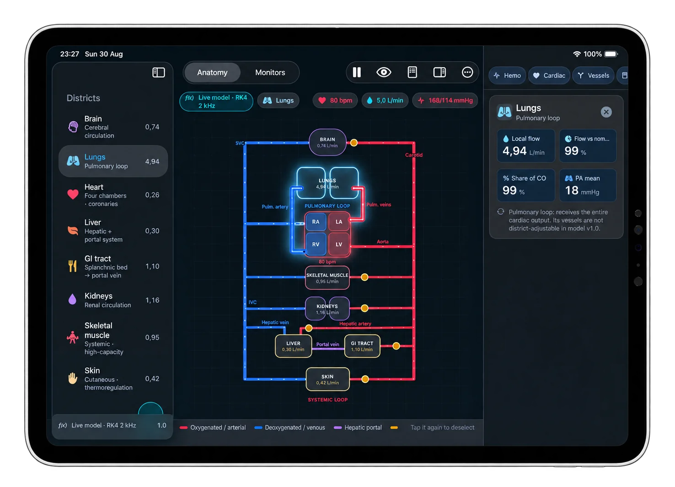Toggle the Districts sidebar panel icon
The image size is (675, 487).
pyautogui.click(x=159, y=72)
